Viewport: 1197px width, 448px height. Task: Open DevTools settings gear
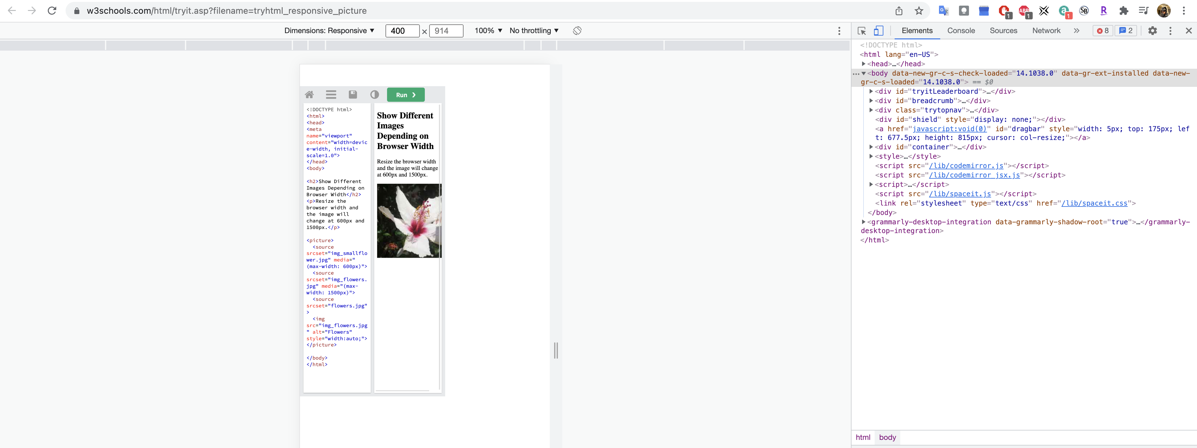coord(1152,31)
